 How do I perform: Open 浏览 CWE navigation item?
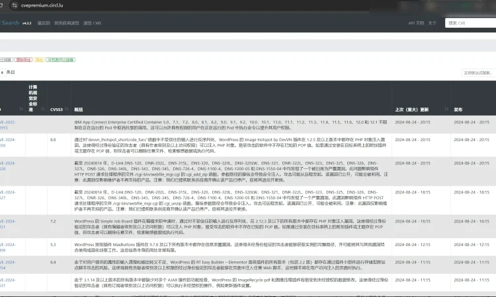[92, 23]
